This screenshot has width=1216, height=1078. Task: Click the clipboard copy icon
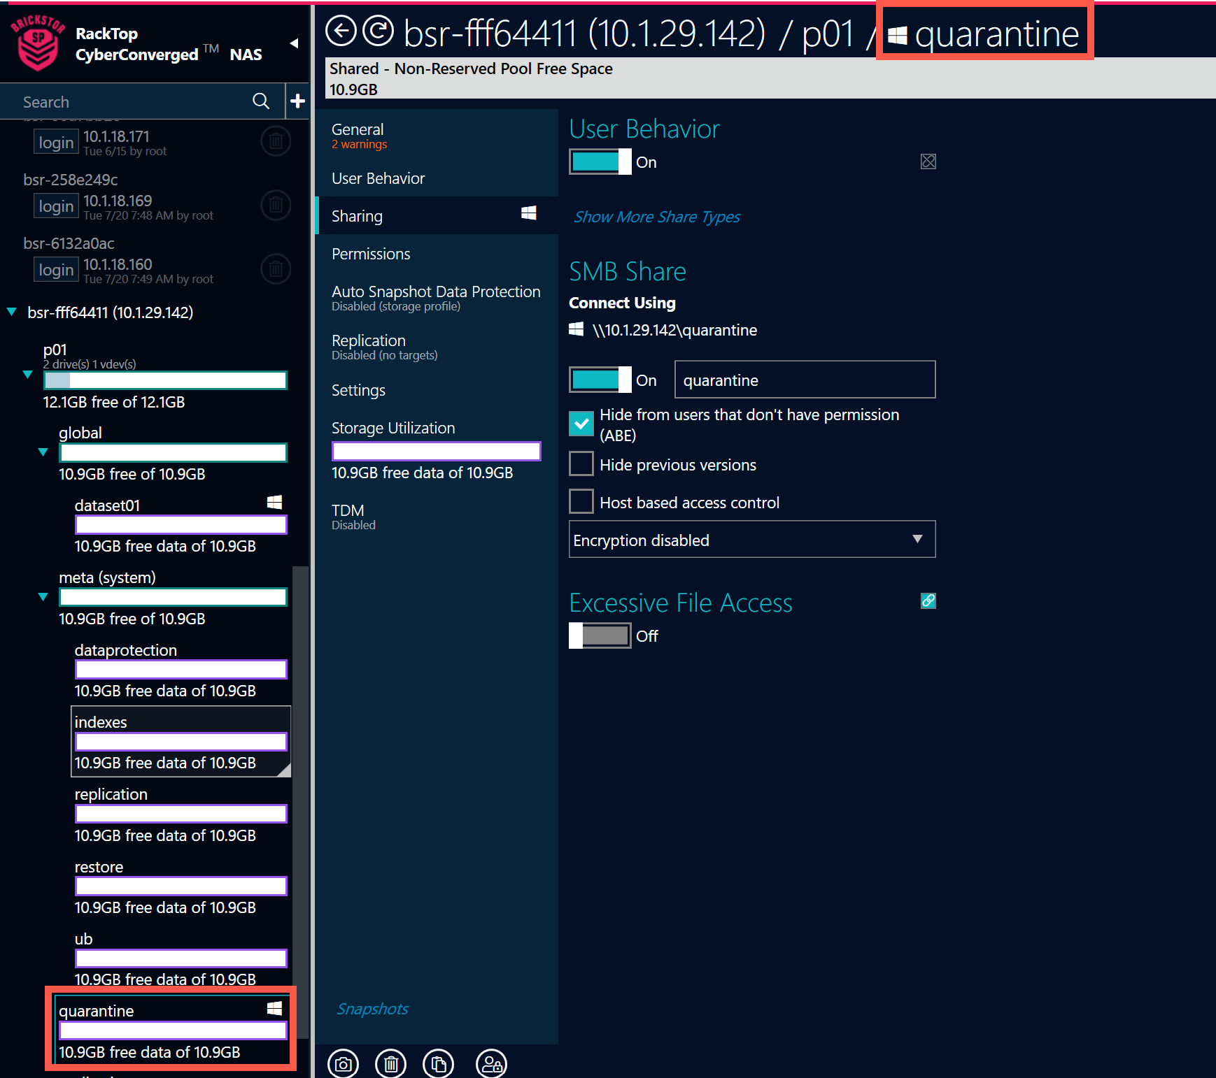click(439, 1064)
